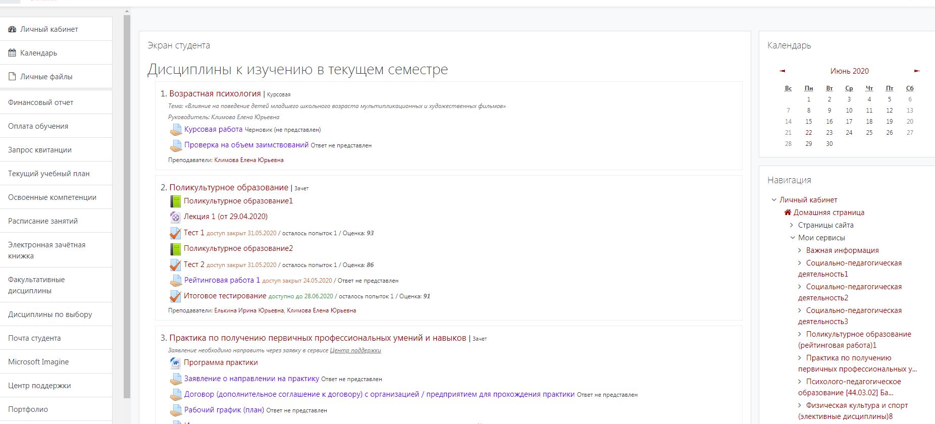
Task: Open Почта студента
Action: 56,338
